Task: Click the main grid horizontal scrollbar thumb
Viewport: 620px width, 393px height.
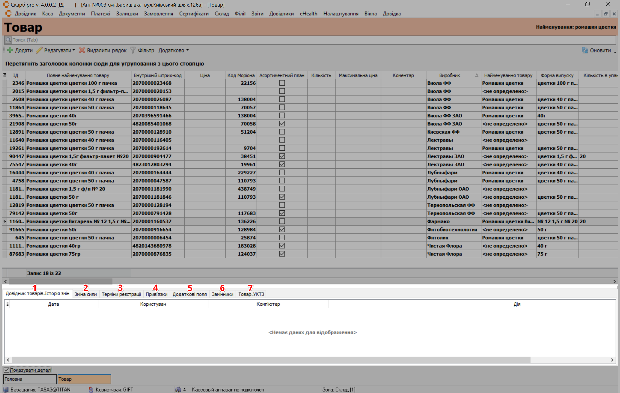Action: pyautogui.click(x=60, y=281)
